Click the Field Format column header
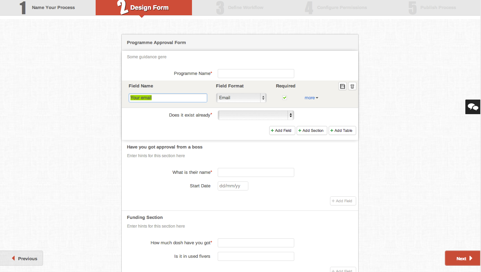This screenshot has width=481, height=272. [230, 86]
